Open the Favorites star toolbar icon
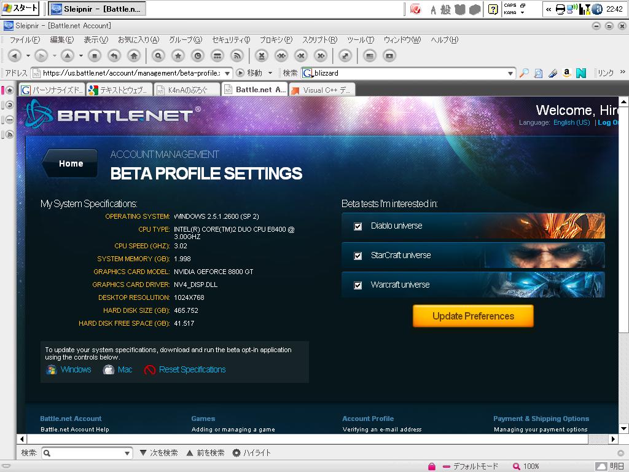This screenshot has height=472, width=629. pyautogui.click(x=178, y=56)
